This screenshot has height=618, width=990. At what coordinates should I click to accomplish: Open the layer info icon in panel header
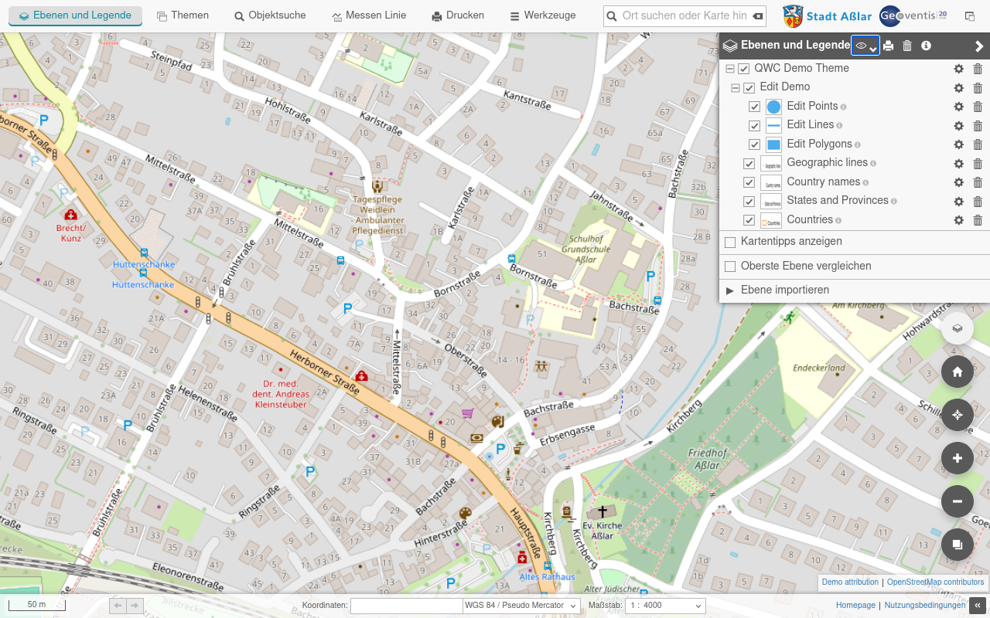pos(926,46)
